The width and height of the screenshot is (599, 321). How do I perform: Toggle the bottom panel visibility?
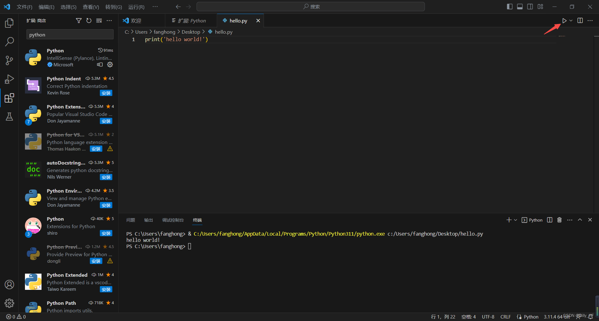click(x=520, y=6)
